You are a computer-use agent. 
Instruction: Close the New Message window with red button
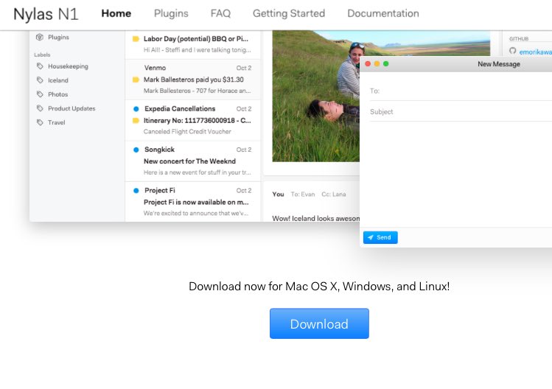(x=368, y=63)
